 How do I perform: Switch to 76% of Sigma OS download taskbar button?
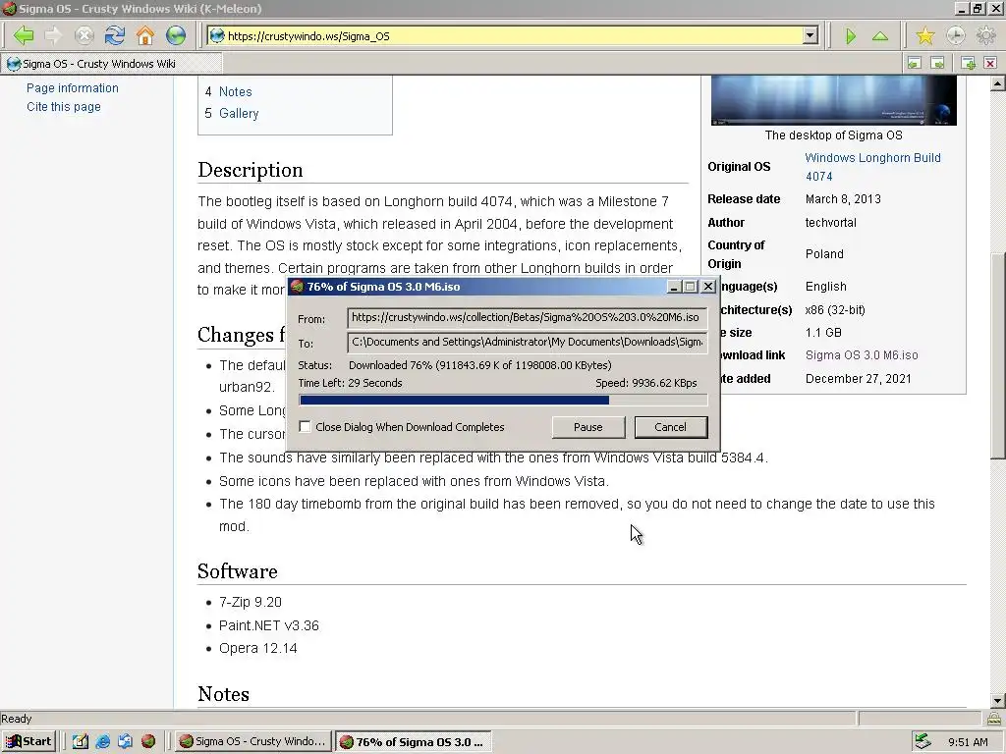[414, 741]
